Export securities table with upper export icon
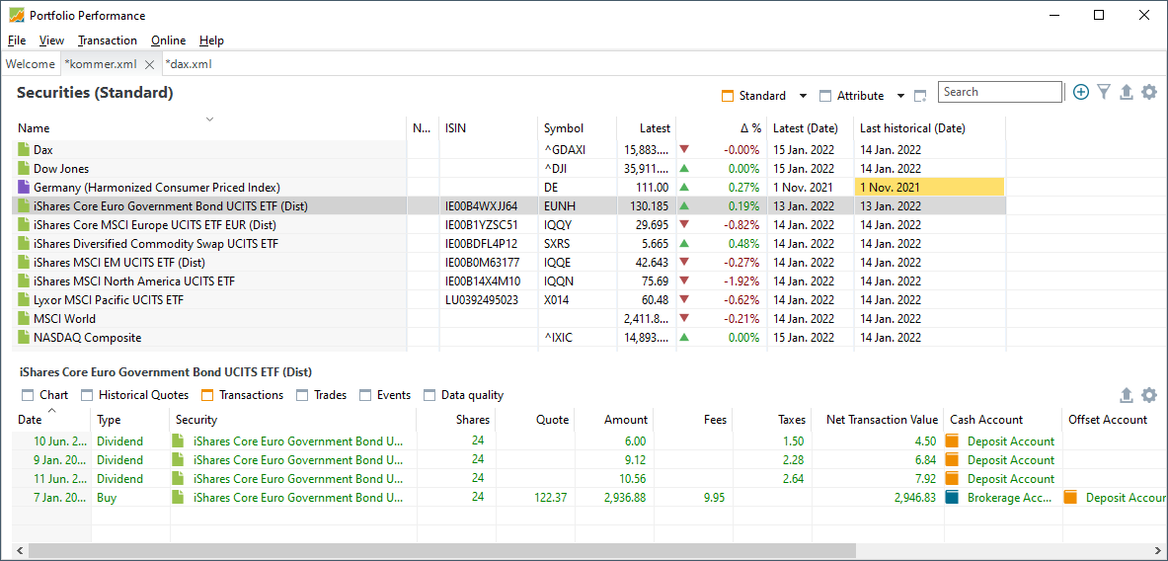This screenshot has height=561, width=1168. click(1127, 93)
